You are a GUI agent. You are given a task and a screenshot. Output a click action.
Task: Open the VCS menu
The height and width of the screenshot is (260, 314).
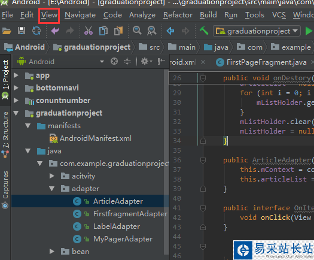tap(279, 15)
